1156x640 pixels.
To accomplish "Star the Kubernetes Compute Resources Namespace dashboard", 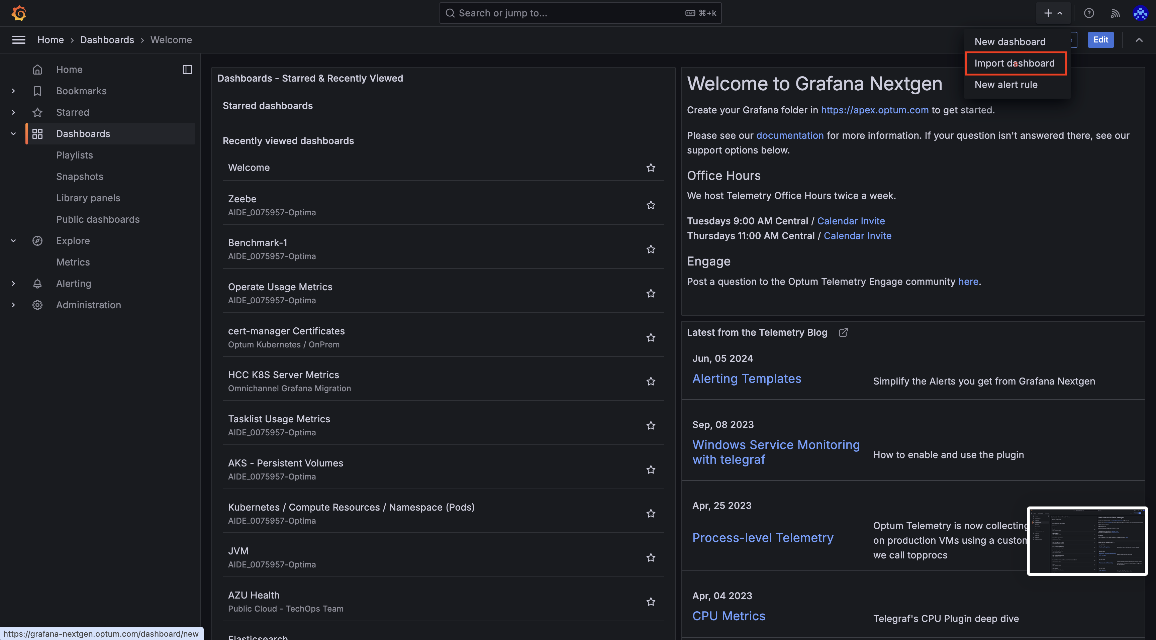I will click(x=651, y=513).
